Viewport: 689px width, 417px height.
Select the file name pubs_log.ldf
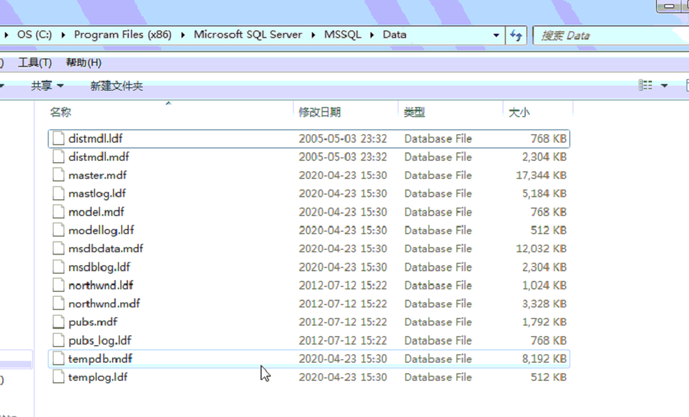pos(100,340)
